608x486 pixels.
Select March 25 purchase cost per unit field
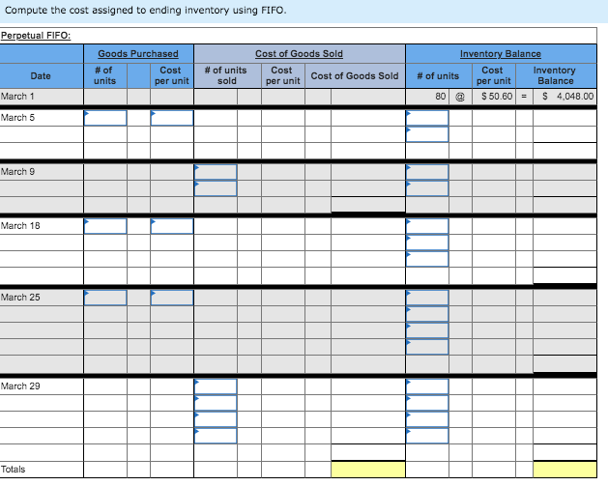pyautogui.click(x=172, y=298)
